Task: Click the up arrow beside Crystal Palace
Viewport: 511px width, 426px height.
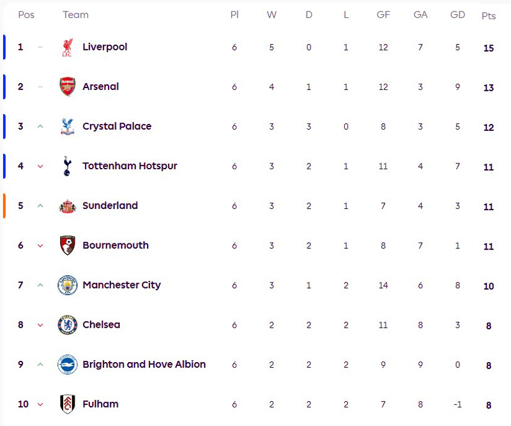Action: [40, 126]
